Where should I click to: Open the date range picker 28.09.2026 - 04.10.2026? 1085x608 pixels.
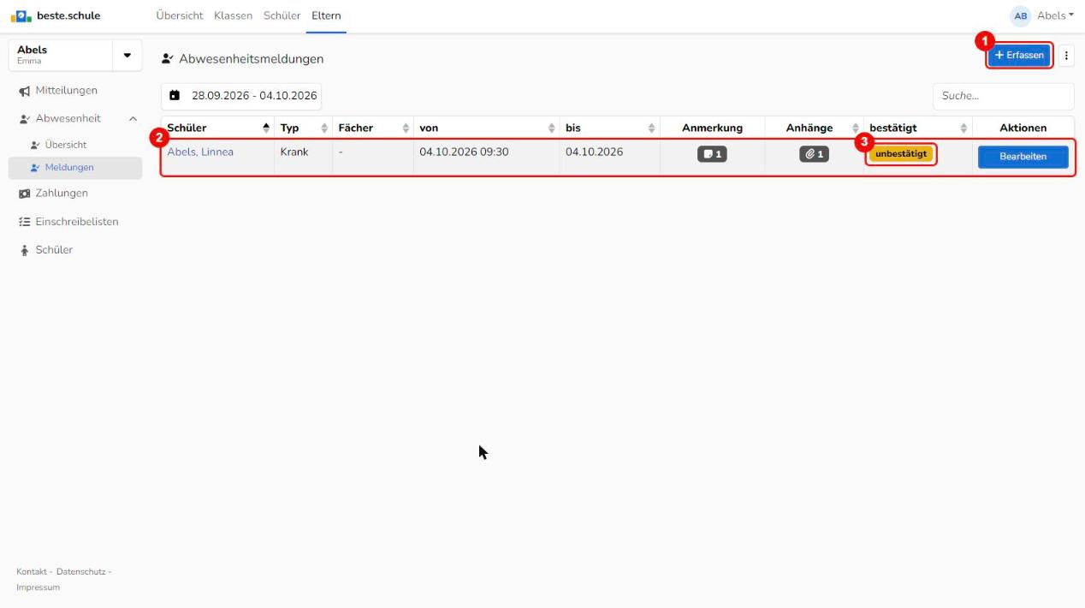[241, 96]
